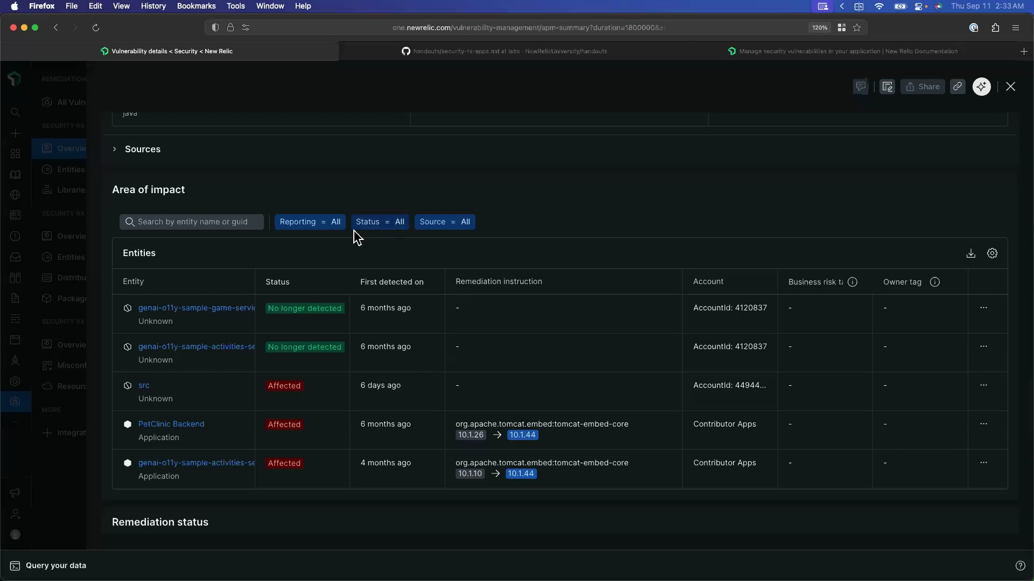Download the Entities table
This screenshot has width=1034, height=581.
coord(970,253)
